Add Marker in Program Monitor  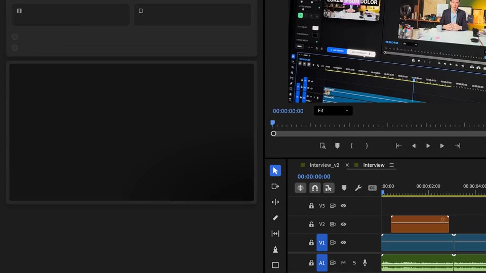[337, 146]
